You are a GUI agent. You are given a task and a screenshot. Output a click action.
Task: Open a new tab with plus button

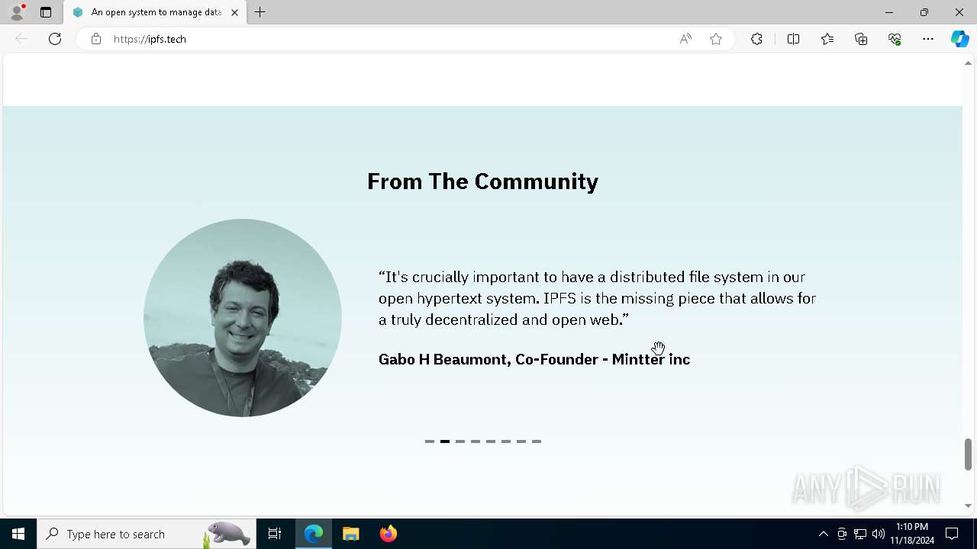click(x=260, y=12)
